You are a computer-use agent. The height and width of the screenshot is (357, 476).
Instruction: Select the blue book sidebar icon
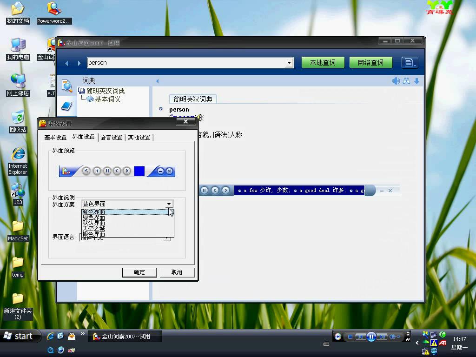click(x=66, y=106)
